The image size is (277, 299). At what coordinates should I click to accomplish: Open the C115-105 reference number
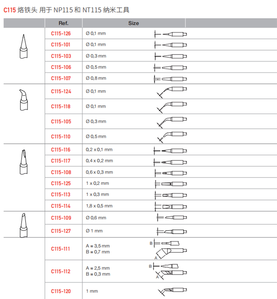pyautogui.click(x=61, y=121)
